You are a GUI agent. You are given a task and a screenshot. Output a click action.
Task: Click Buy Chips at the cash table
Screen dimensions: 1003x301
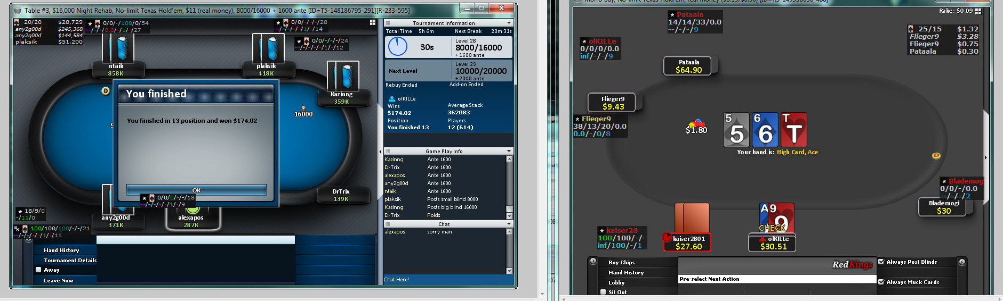click(x=621, y=262)
